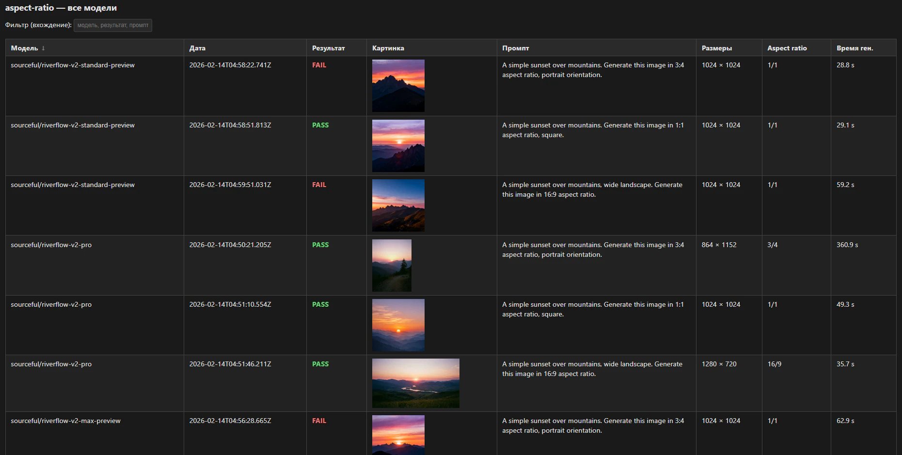Click the Фильтр (вхождение) label
The height and width of the screenshot is (455, 902).
coord(38,25)
